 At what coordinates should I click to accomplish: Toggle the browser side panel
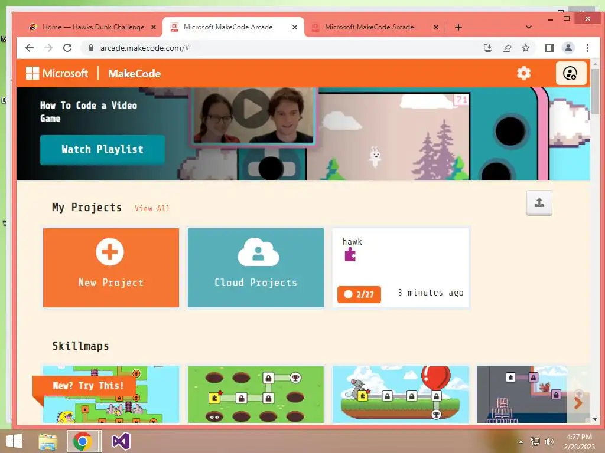(x=549, y=48)
